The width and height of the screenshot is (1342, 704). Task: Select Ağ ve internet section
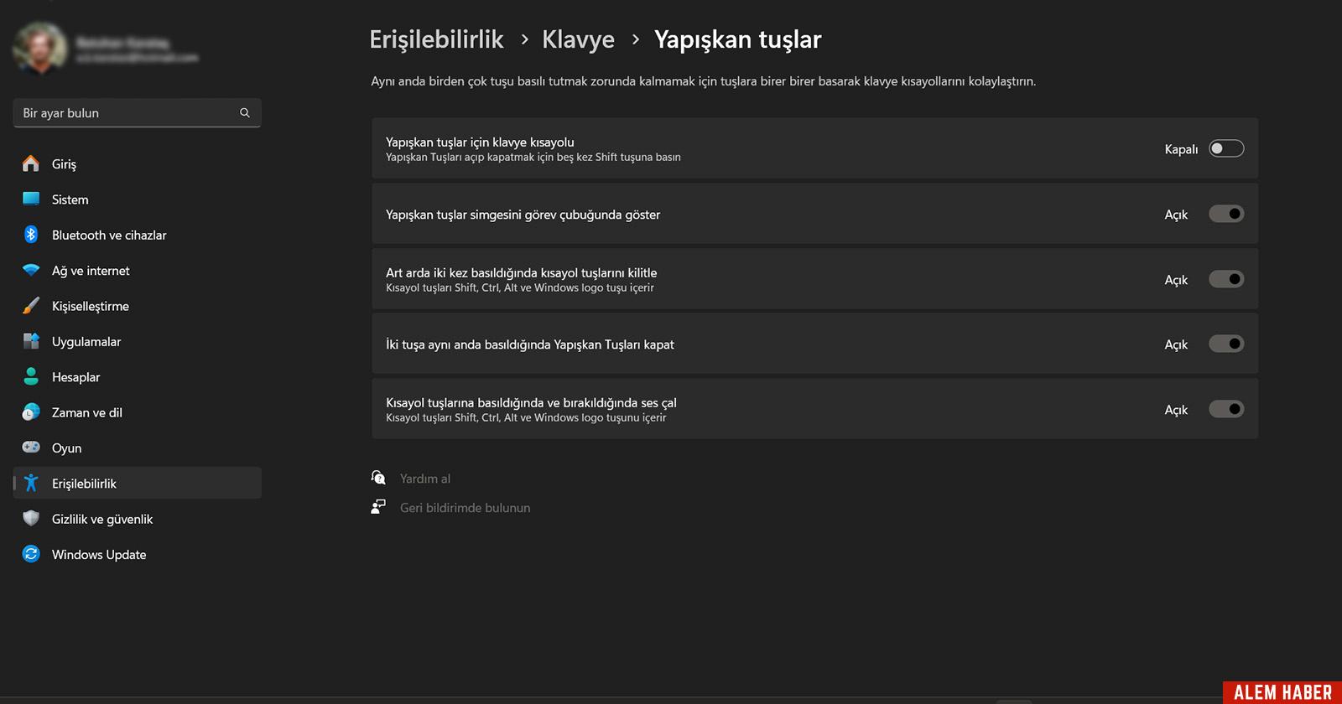pos(137,271)
